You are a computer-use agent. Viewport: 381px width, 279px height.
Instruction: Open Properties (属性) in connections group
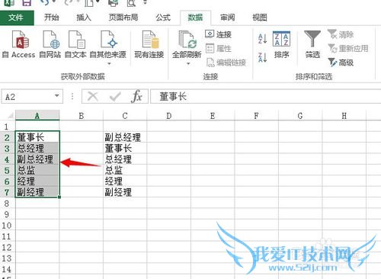coord(219,48)
